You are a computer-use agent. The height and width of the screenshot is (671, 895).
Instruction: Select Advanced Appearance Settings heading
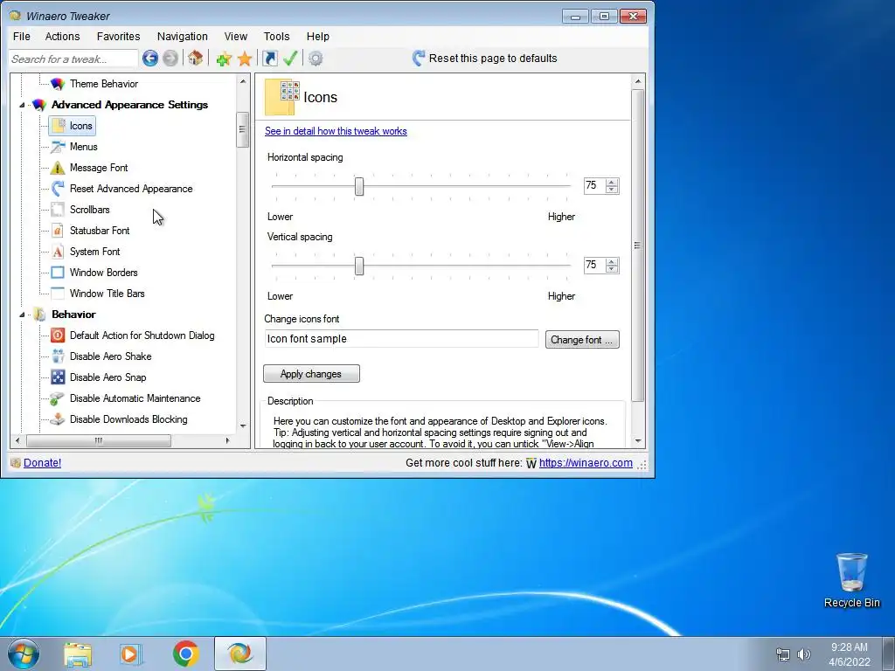129,105
